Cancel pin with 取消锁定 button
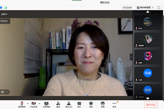Viewport: 164px width, 109px height. (5, 21)
